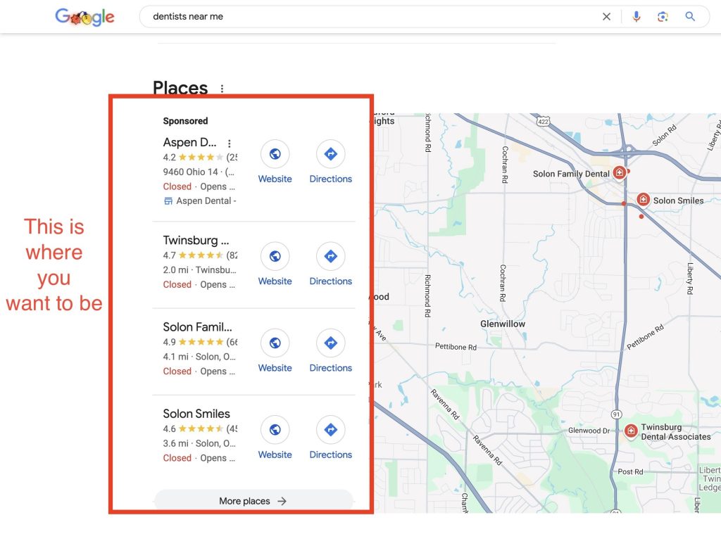Open Aspen Dental website globe icon

pos(275,154)
